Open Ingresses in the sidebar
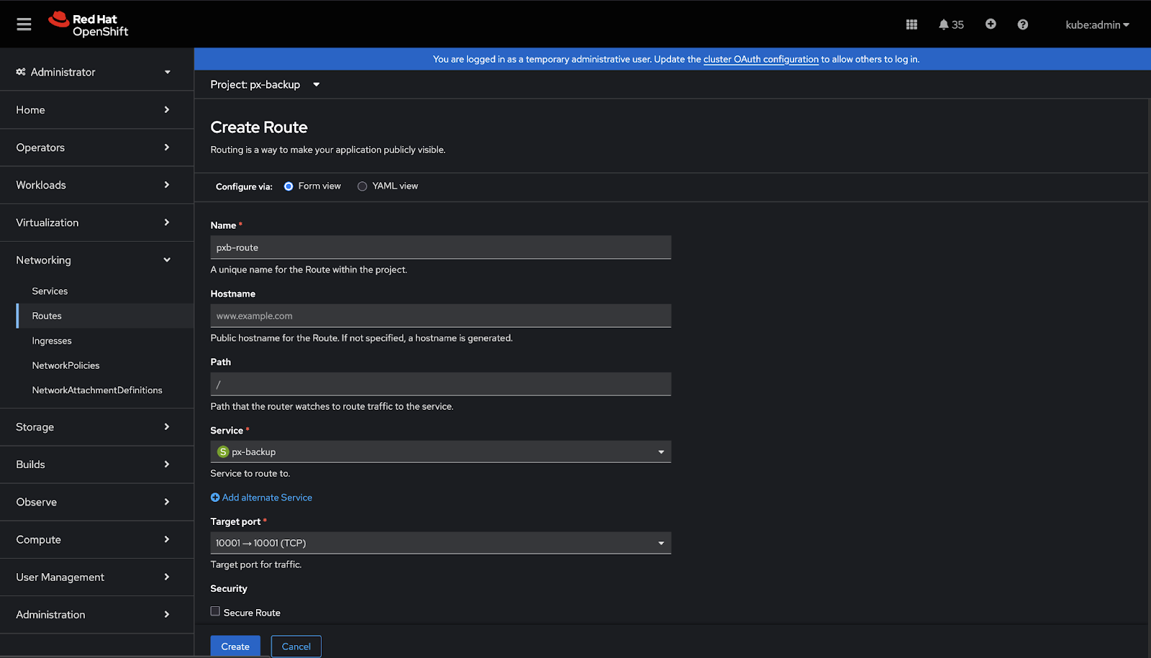 [52, 341]
